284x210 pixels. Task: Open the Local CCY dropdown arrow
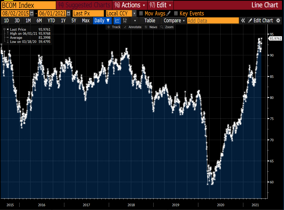coord(134,13)
